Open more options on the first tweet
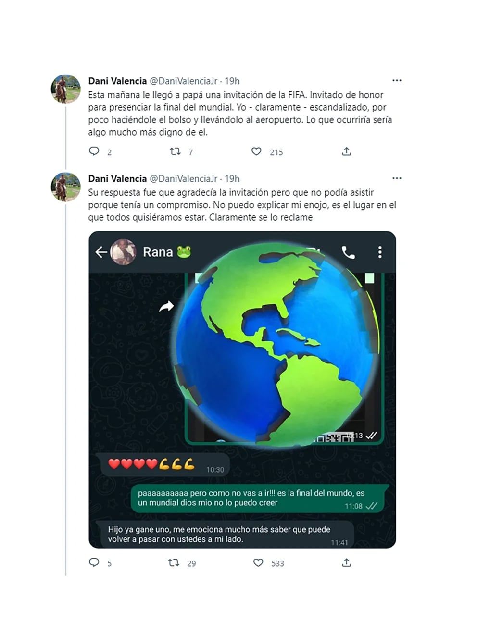 397,80
